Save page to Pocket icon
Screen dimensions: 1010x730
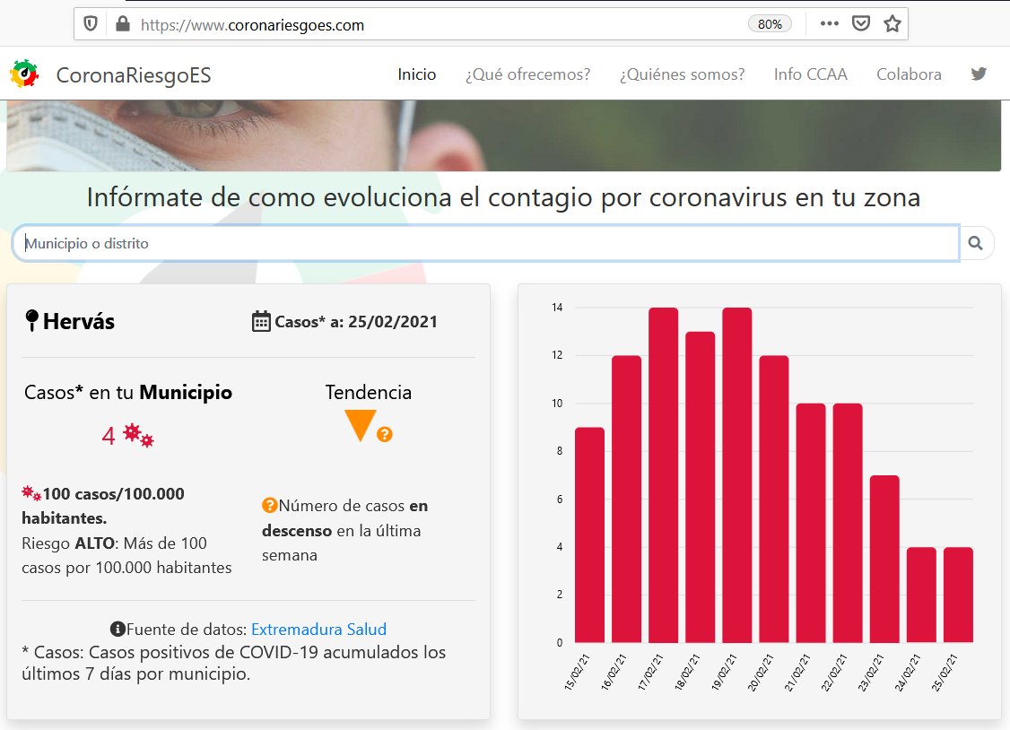(x=860, y=24)
